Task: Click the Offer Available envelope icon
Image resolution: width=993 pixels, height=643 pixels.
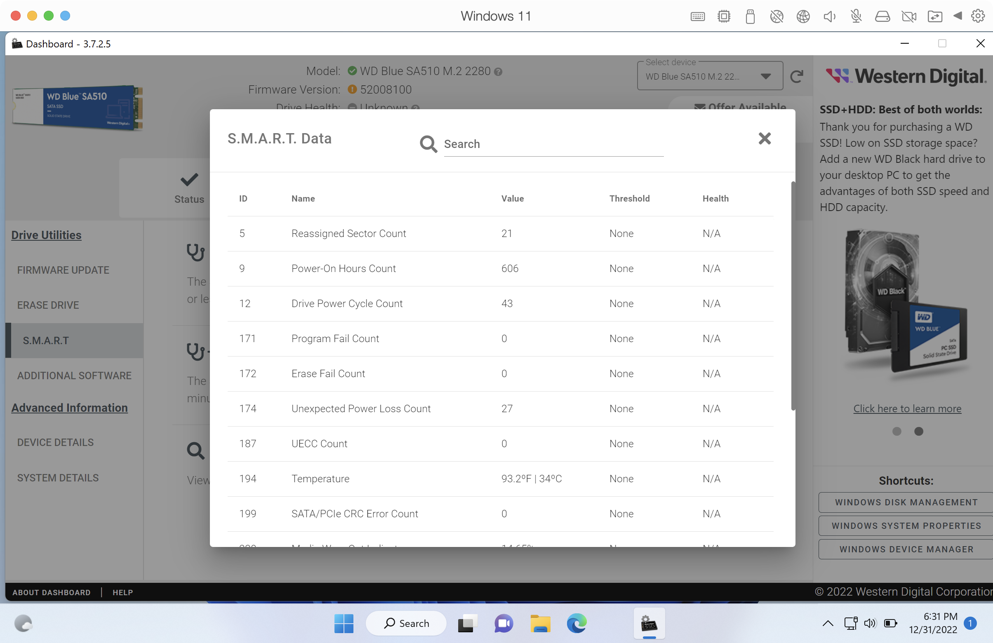Action: [x=700, y=107]
